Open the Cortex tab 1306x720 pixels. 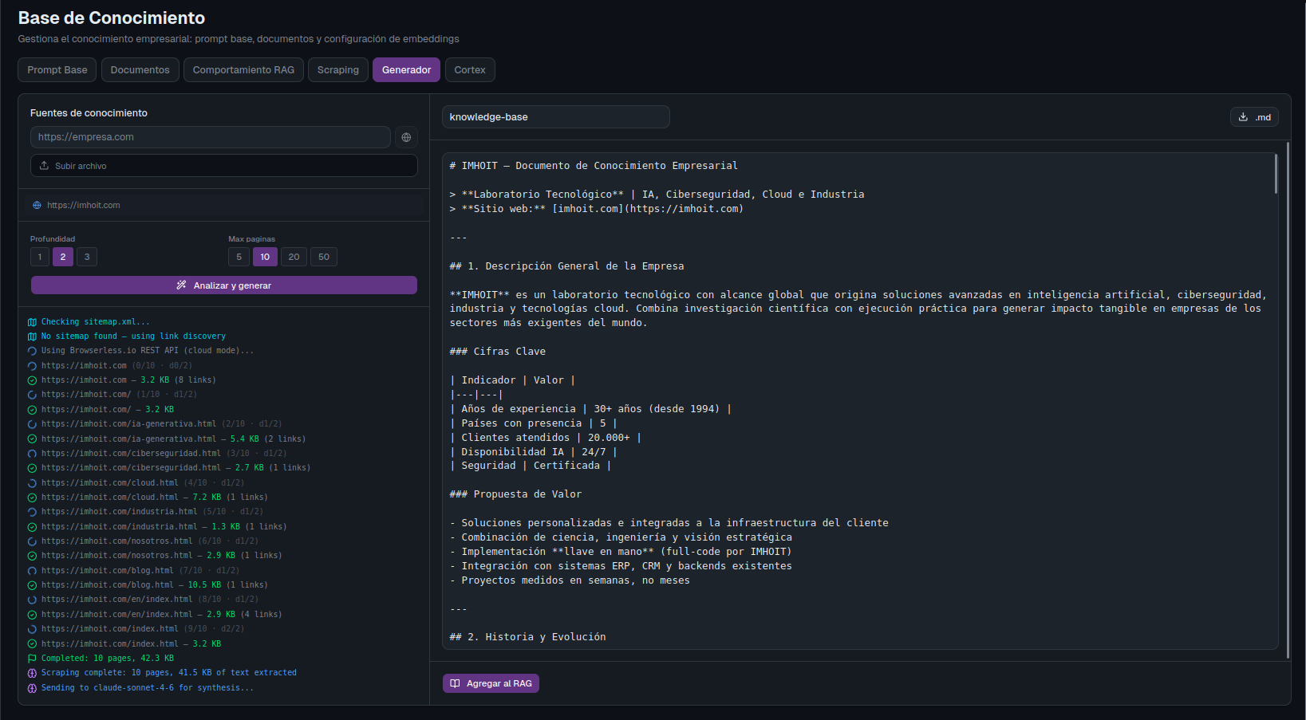[470, 70]
